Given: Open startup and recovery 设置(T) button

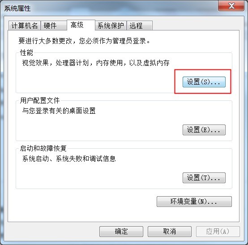Looking at the screenshot, I should (204, 178).
